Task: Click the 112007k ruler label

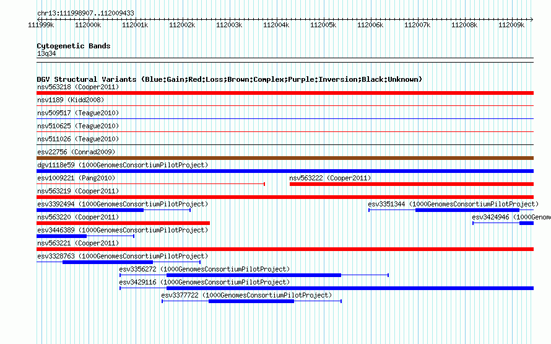Action: [417, 25]
